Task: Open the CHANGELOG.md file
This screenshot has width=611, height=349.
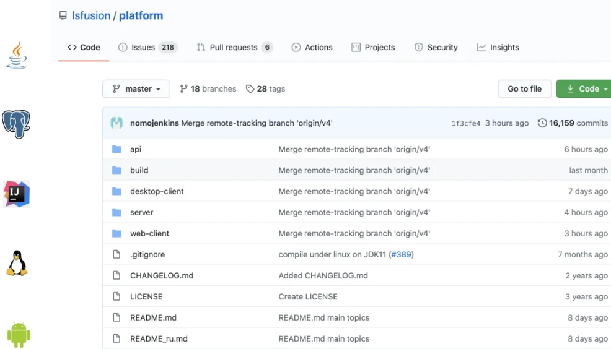Action: pos(162,275)
